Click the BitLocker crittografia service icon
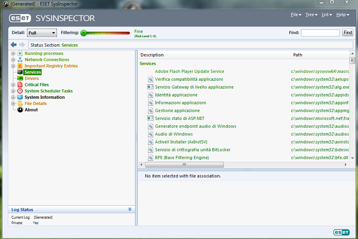358x239 pixels. 150,150
